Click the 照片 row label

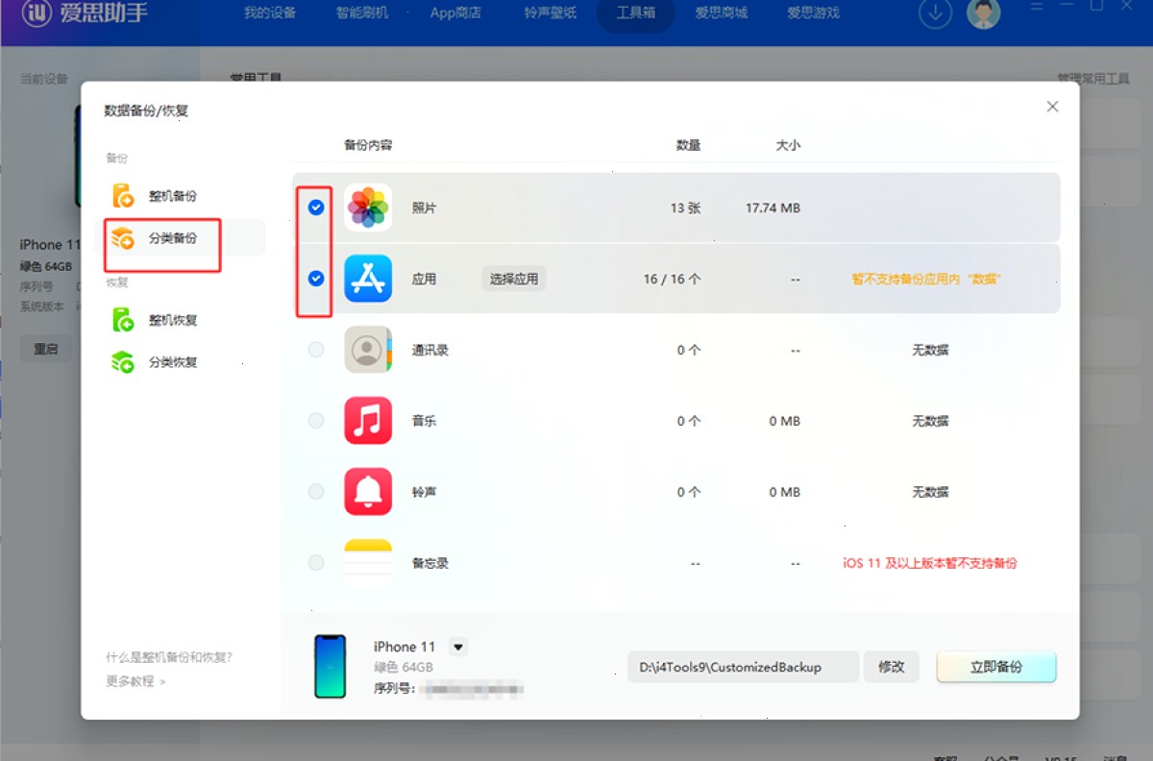point(424,208)
